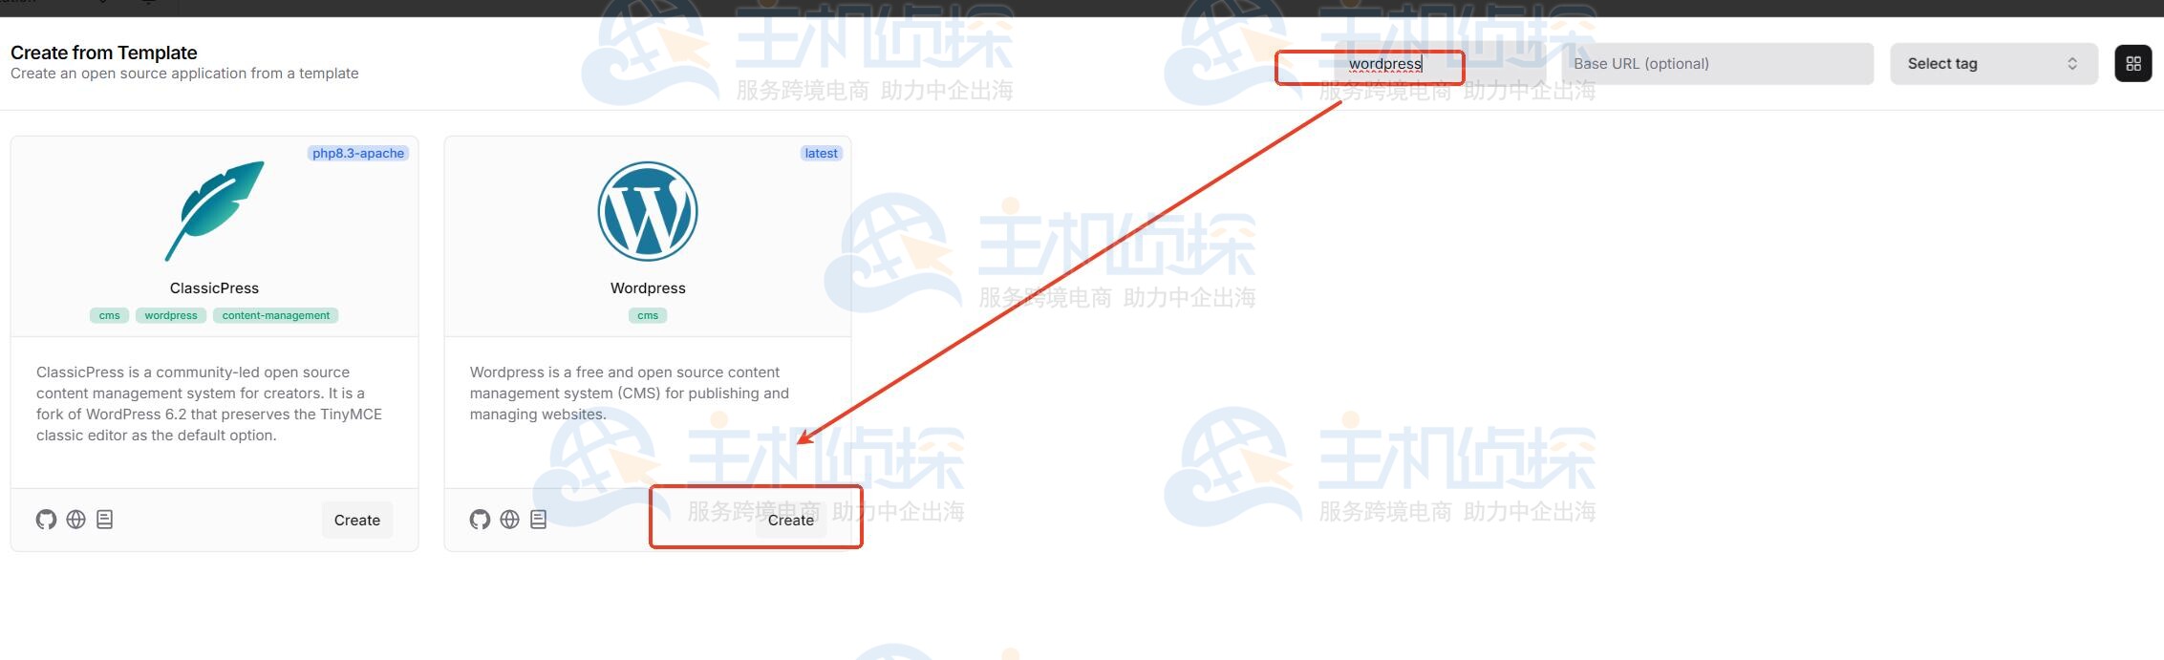Viewport: 2164px width, 660px height.
Task: Click the ClassicPress description paragraph
Action: click(209, 403)
